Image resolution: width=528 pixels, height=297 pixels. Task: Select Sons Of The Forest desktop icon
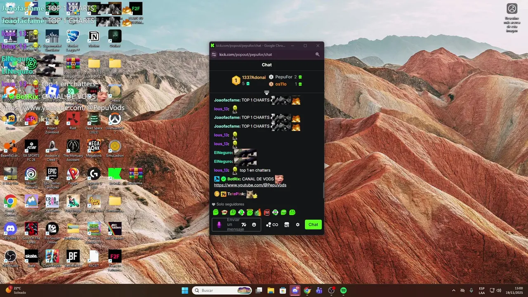pyautogui.click(x=31, y=233)
